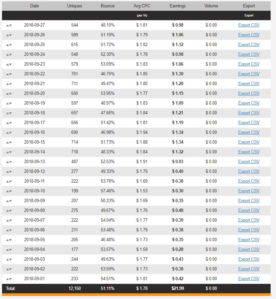Expand row details for 2018-09-03
This screenshot has height=299, width=276.
point(9,259)
